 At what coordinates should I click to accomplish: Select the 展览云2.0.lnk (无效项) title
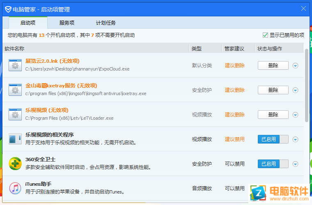(52, 61)
